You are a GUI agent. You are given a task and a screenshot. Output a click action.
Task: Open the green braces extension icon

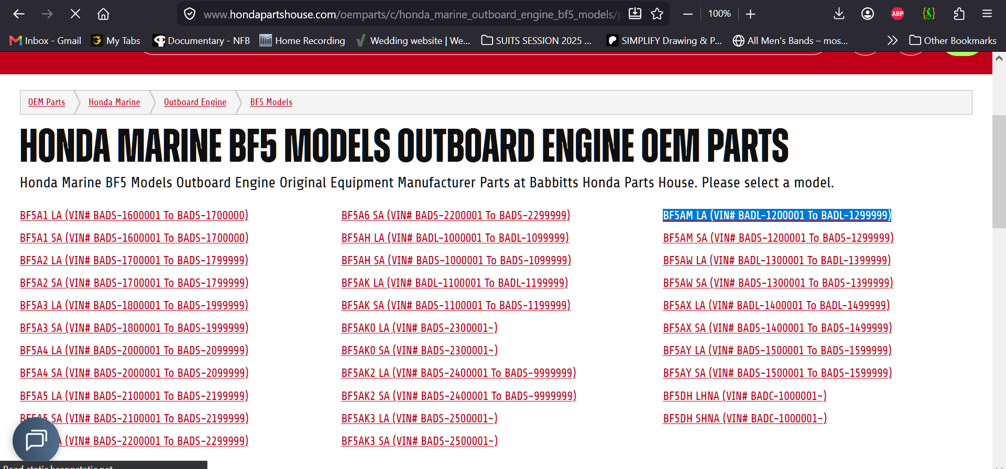coord(929,14)
